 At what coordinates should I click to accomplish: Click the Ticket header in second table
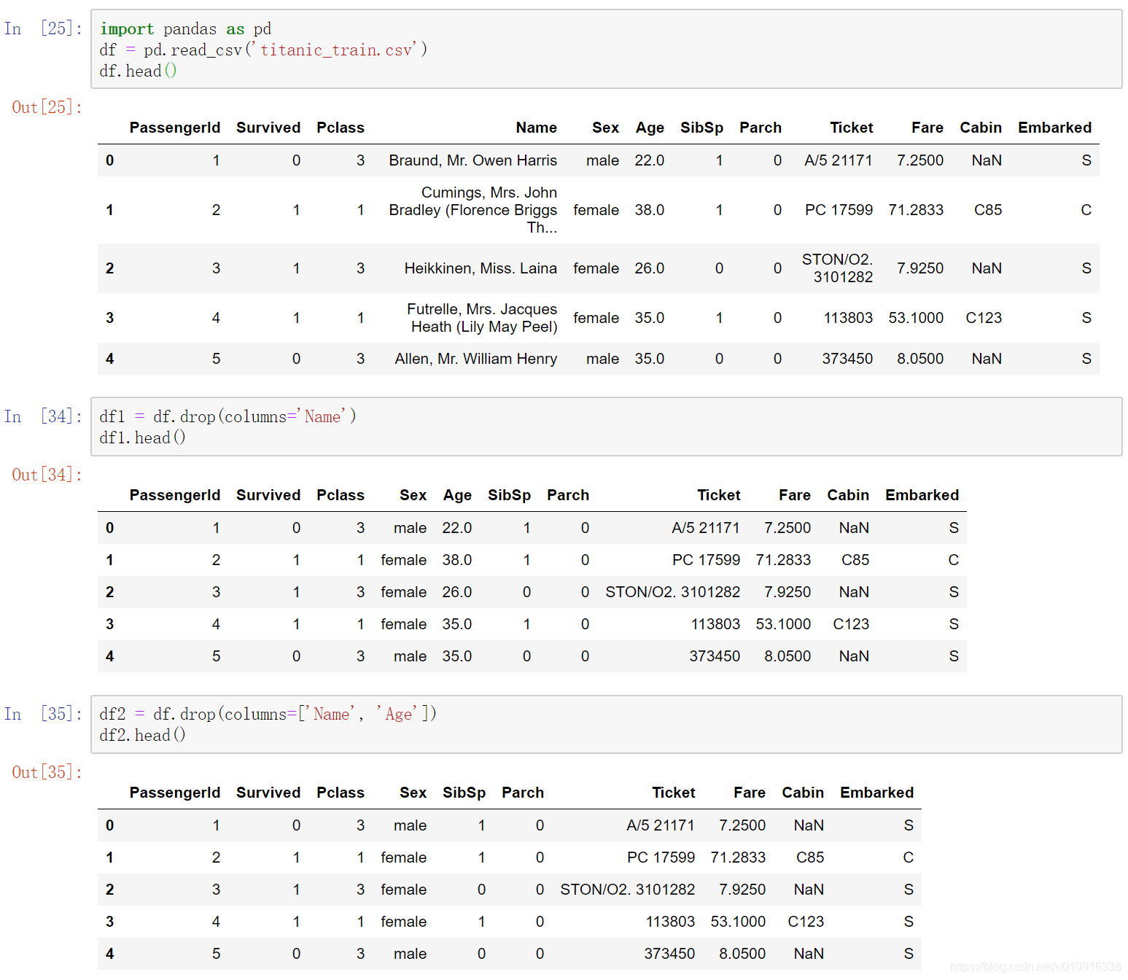coord(718,495)
